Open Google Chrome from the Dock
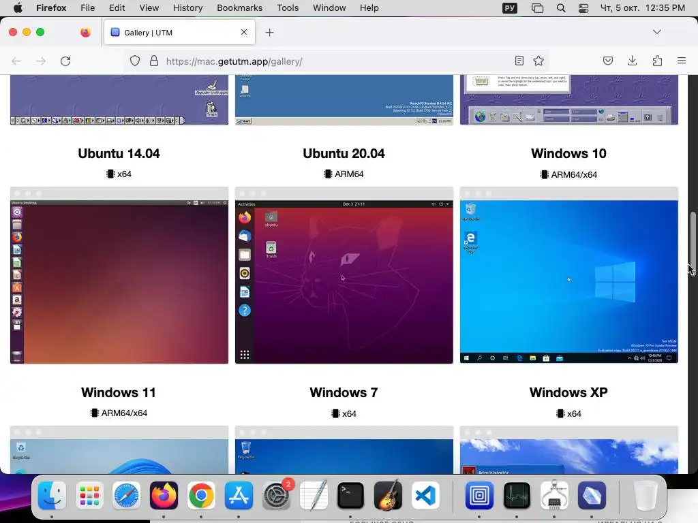This screenshot has height=523, width=698. click(201, 495)
